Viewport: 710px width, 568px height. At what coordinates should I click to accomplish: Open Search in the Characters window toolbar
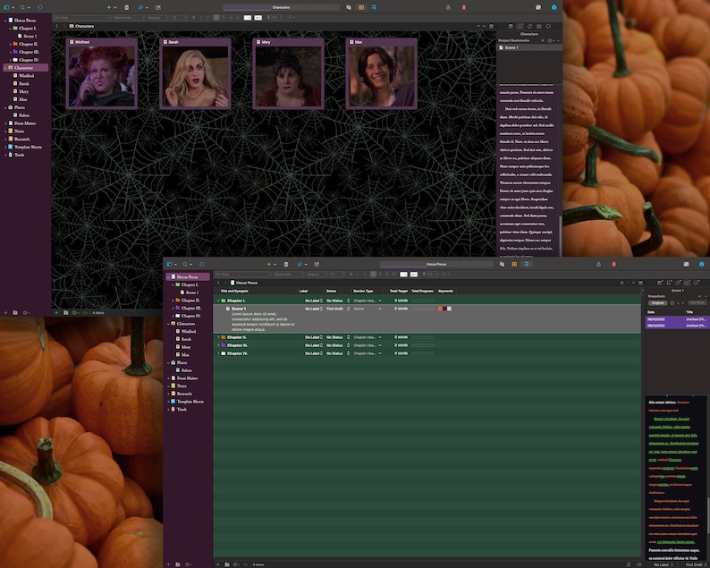23,7
